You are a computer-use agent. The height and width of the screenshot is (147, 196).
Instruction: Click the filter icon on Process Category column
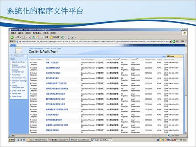click(x=119, y=59)
